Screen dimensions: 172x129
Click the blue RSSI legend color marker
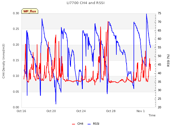(89, 124)
